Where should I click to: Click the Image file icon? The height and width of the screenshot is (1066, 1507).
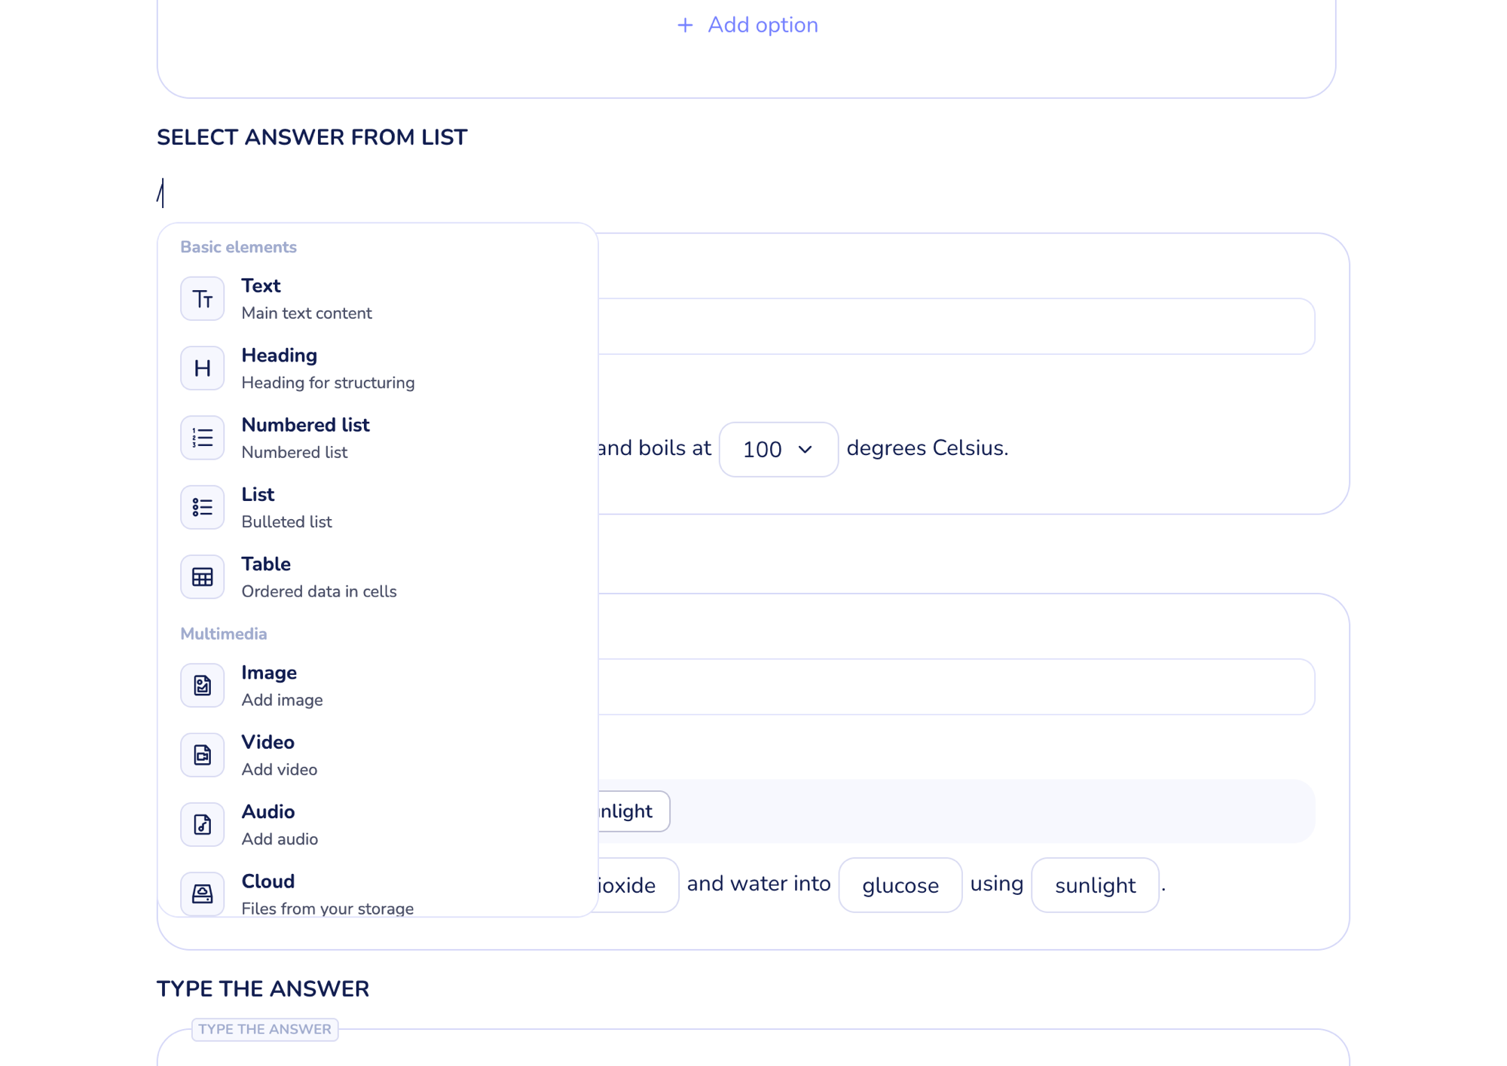(202, 686)
